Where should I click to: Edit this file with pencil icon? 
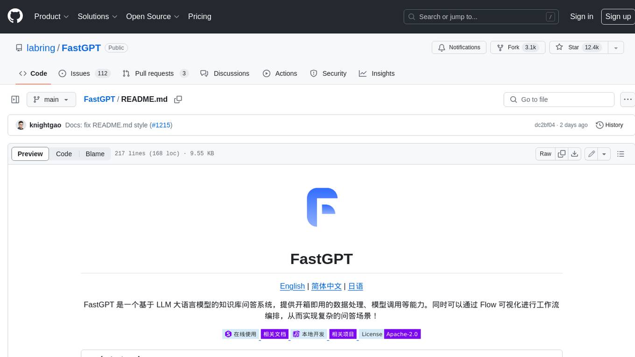click(592, 154)
